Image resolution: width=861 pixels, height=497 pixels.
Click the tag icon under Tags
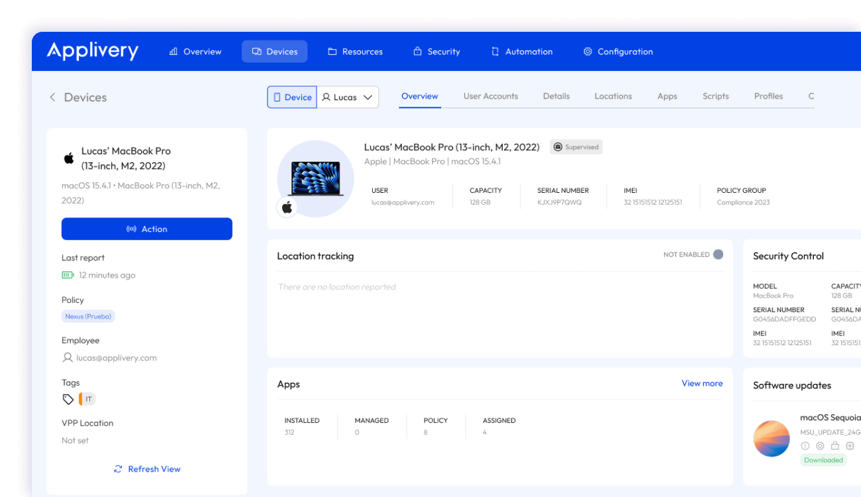tap(68, 399)
